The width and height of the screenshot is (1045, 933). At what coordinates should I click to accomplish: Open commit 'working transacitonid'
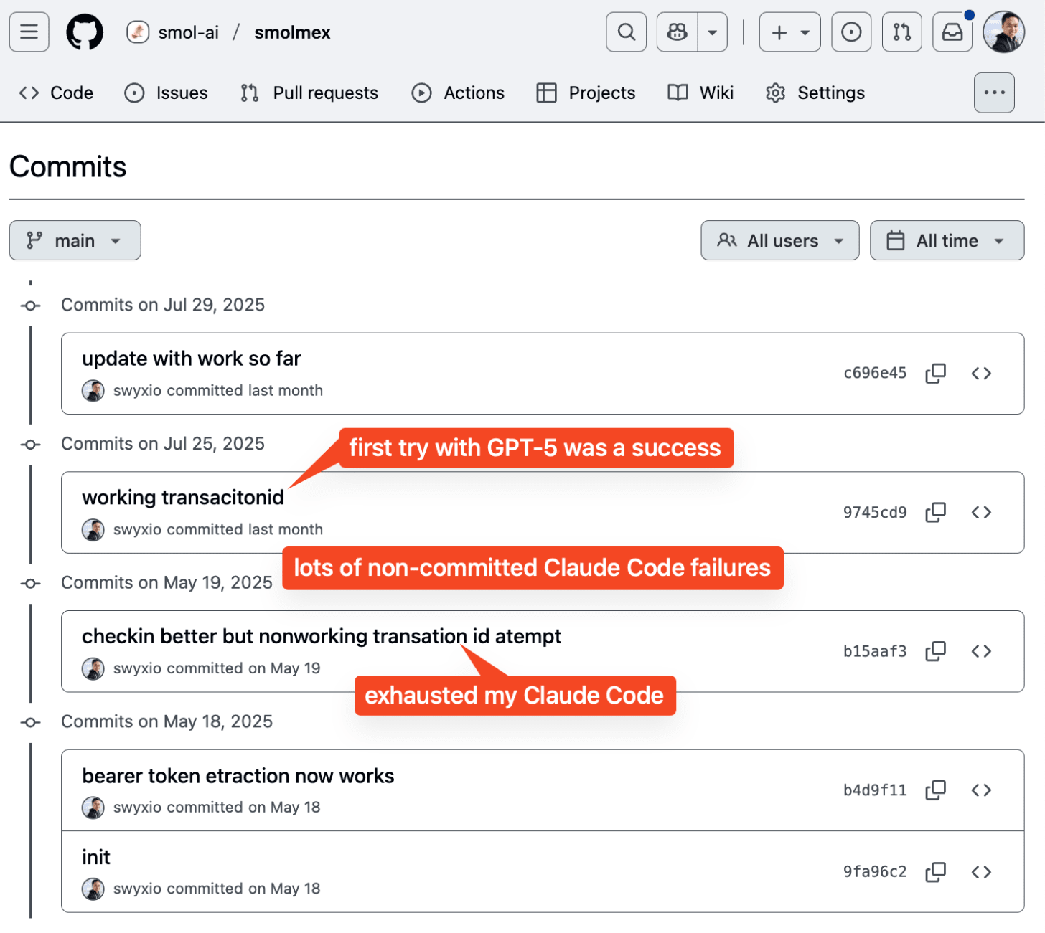pos(183,498)
